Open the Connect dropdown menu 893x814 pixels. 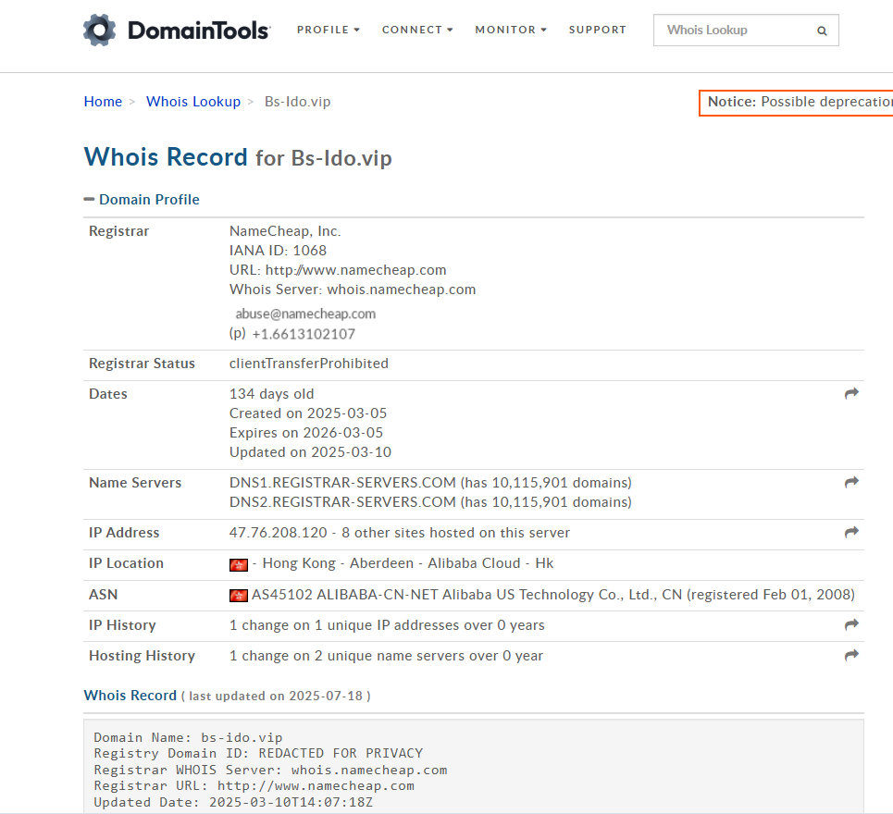pos(417,30)
